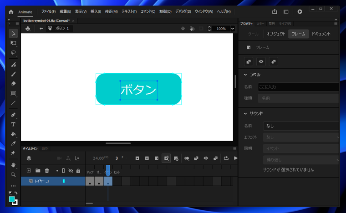This screenshot has height=213, width=346.
Task: Select the Classic Brush tool
Action: tap(13, 74)
